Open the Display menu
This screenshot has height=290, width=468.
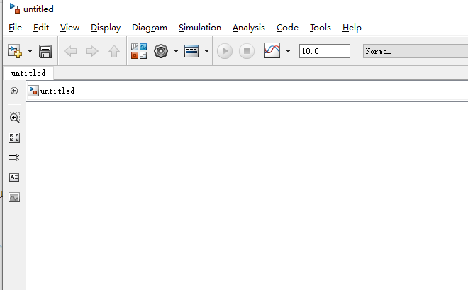[x=106, y=28]
